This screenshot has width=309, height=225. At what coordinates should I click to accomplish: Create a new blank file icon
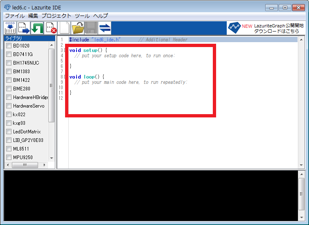(x=64, y=28)
